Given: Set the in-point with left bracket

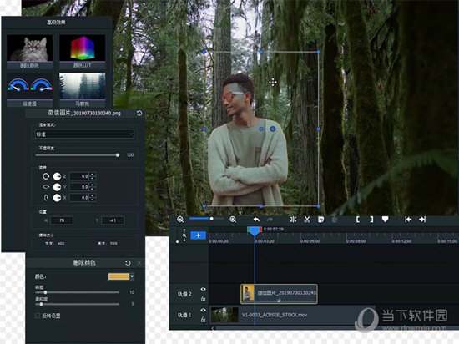Looking at the screenshot, I should [x=358, y=220].
